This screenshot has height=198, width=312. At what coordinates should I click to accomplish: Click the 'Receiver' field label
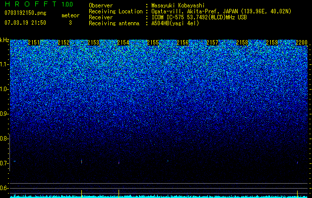pos(101,17)
